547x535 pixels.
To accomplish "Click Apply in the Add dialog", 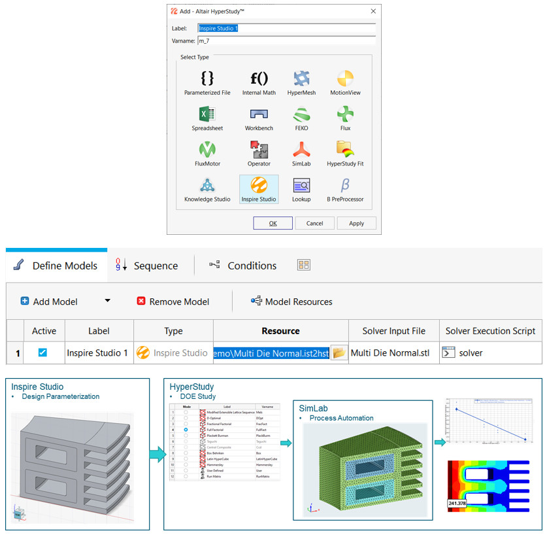I will pyautogui.click(x=356, y=222).
